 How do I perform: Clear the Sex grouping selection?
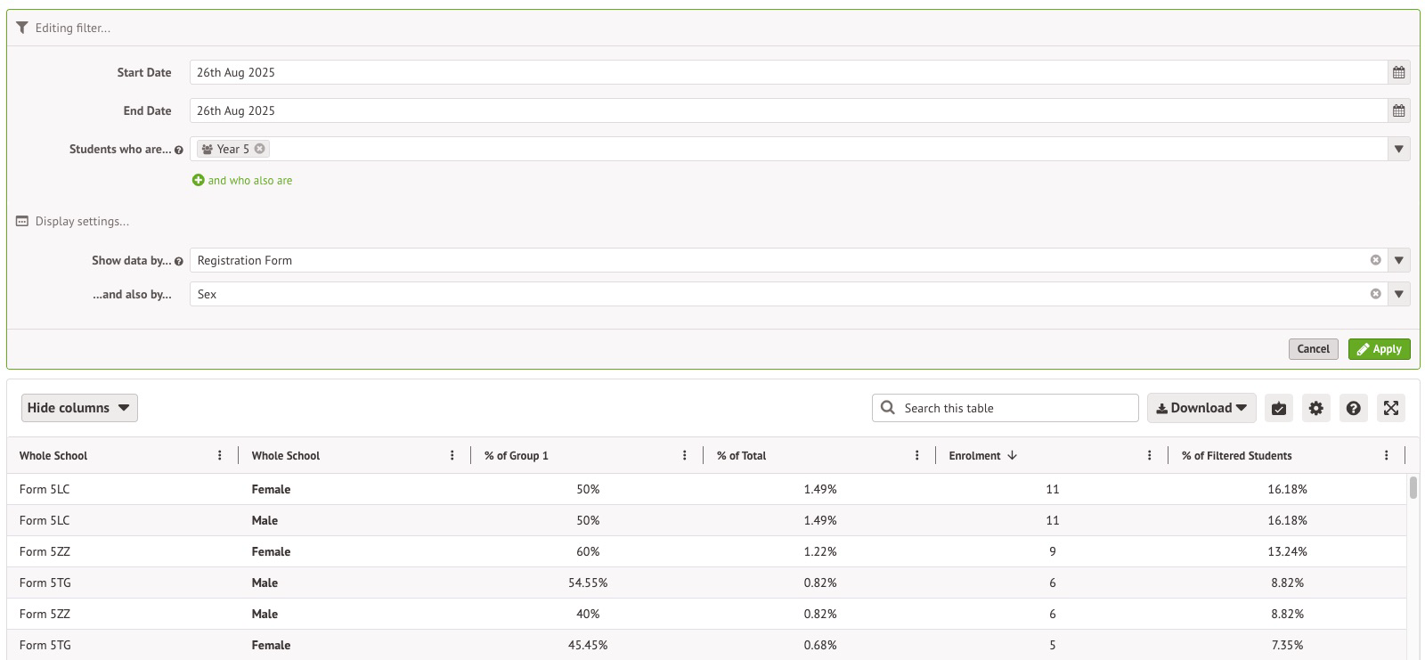click(1375, 294)
